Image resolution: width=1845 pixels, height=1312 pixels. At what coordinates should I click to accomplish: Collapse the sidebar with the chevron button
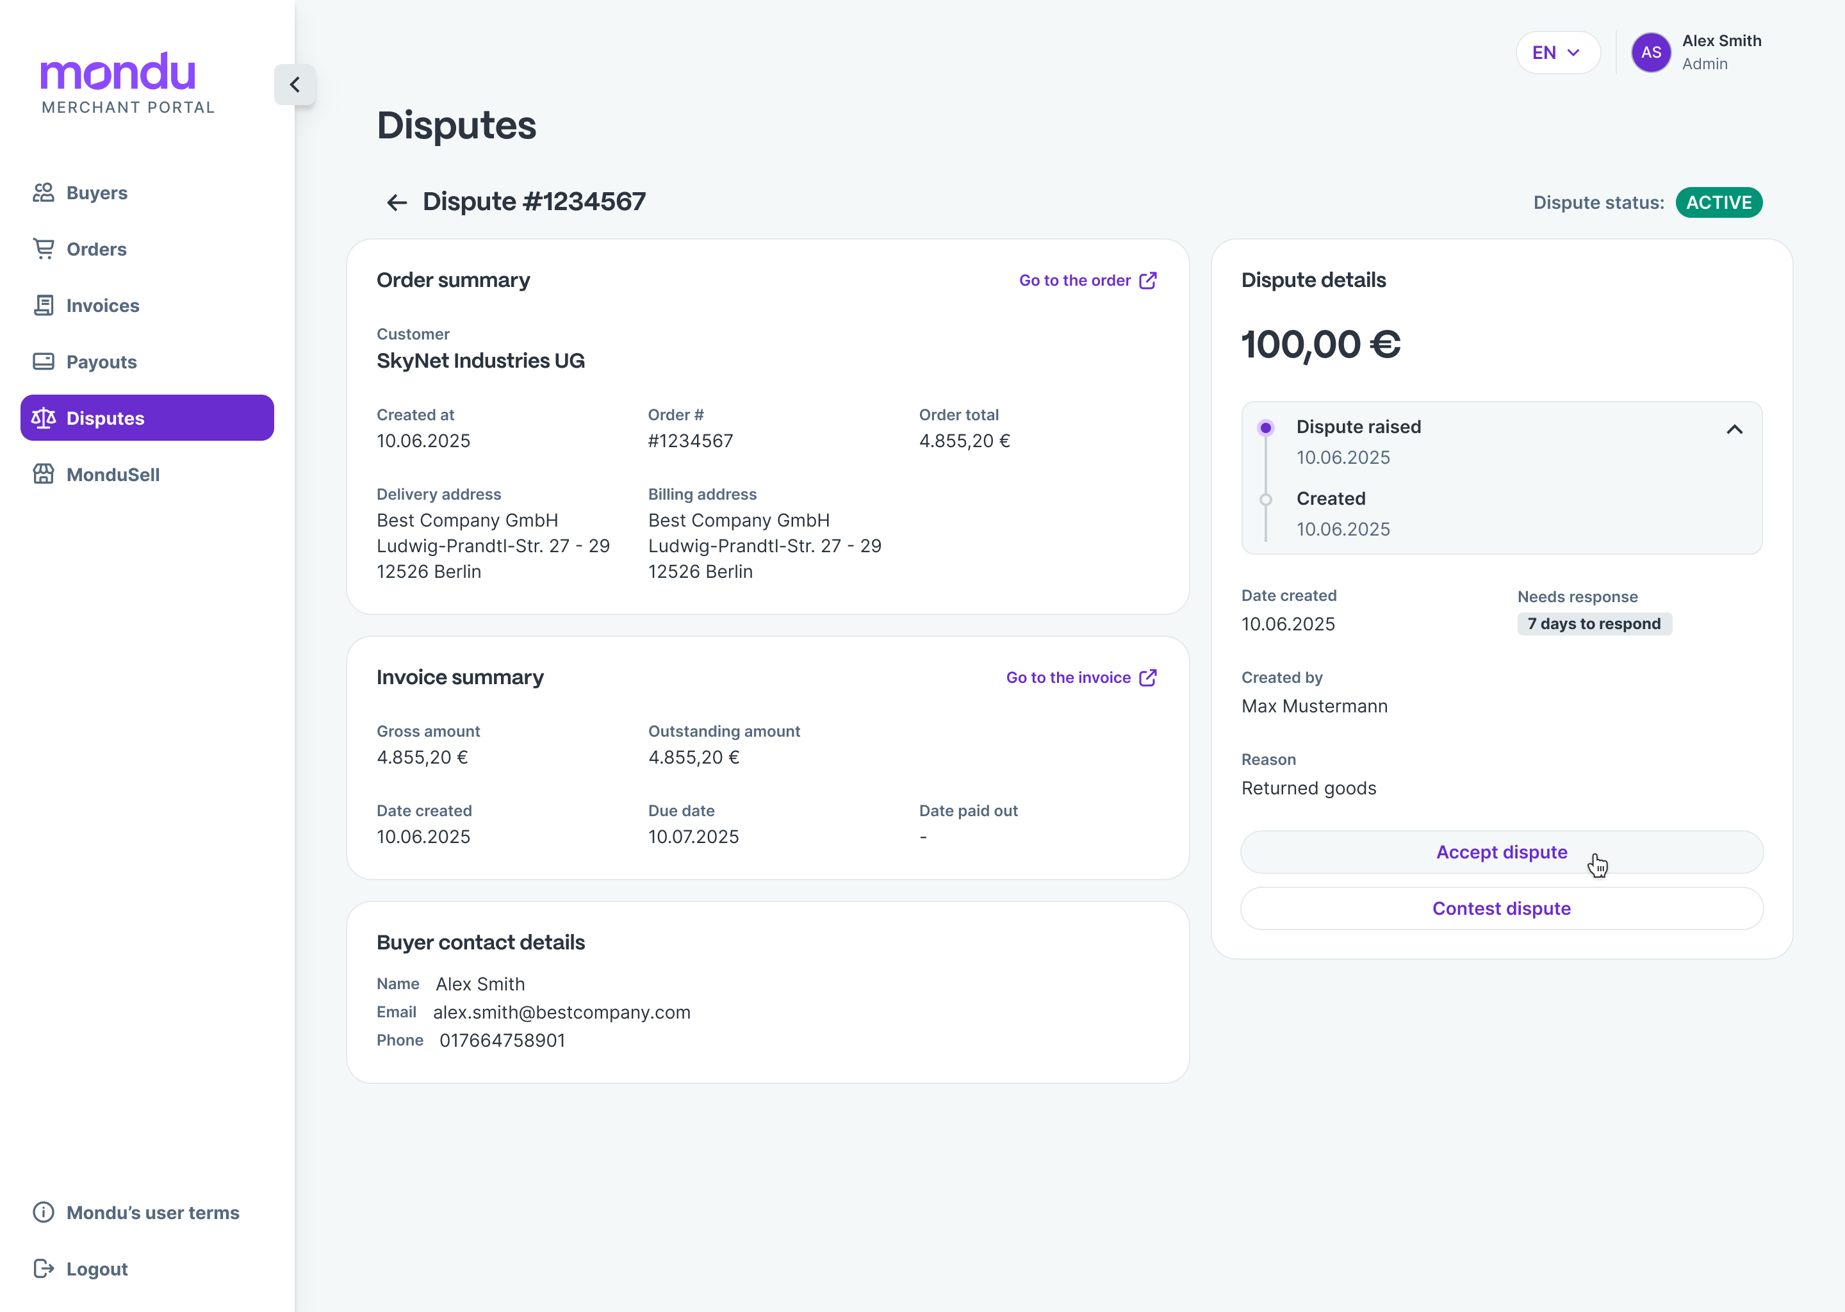[295, 85]
